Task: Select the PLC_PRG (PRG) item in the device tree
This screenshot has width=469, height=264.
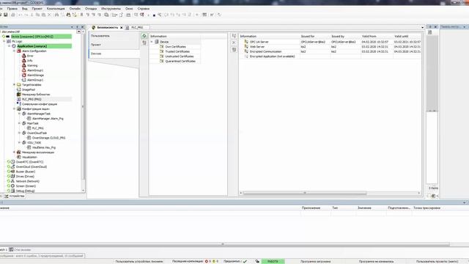Action: coord(32,99)
